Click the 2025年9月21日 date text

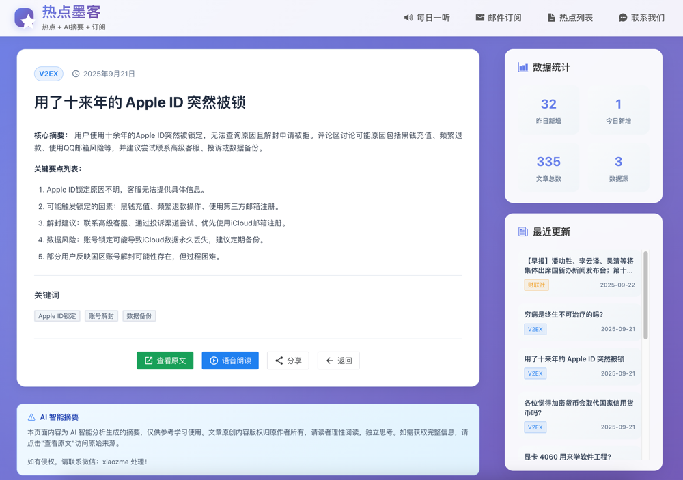109,74
